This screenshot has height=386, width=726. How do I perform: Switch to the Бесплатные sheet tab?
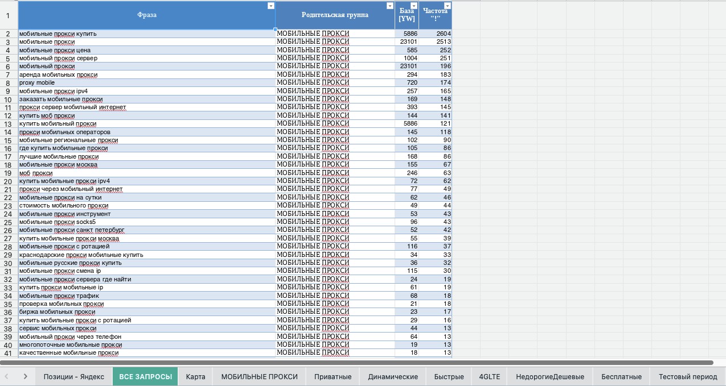click(621, 376)
